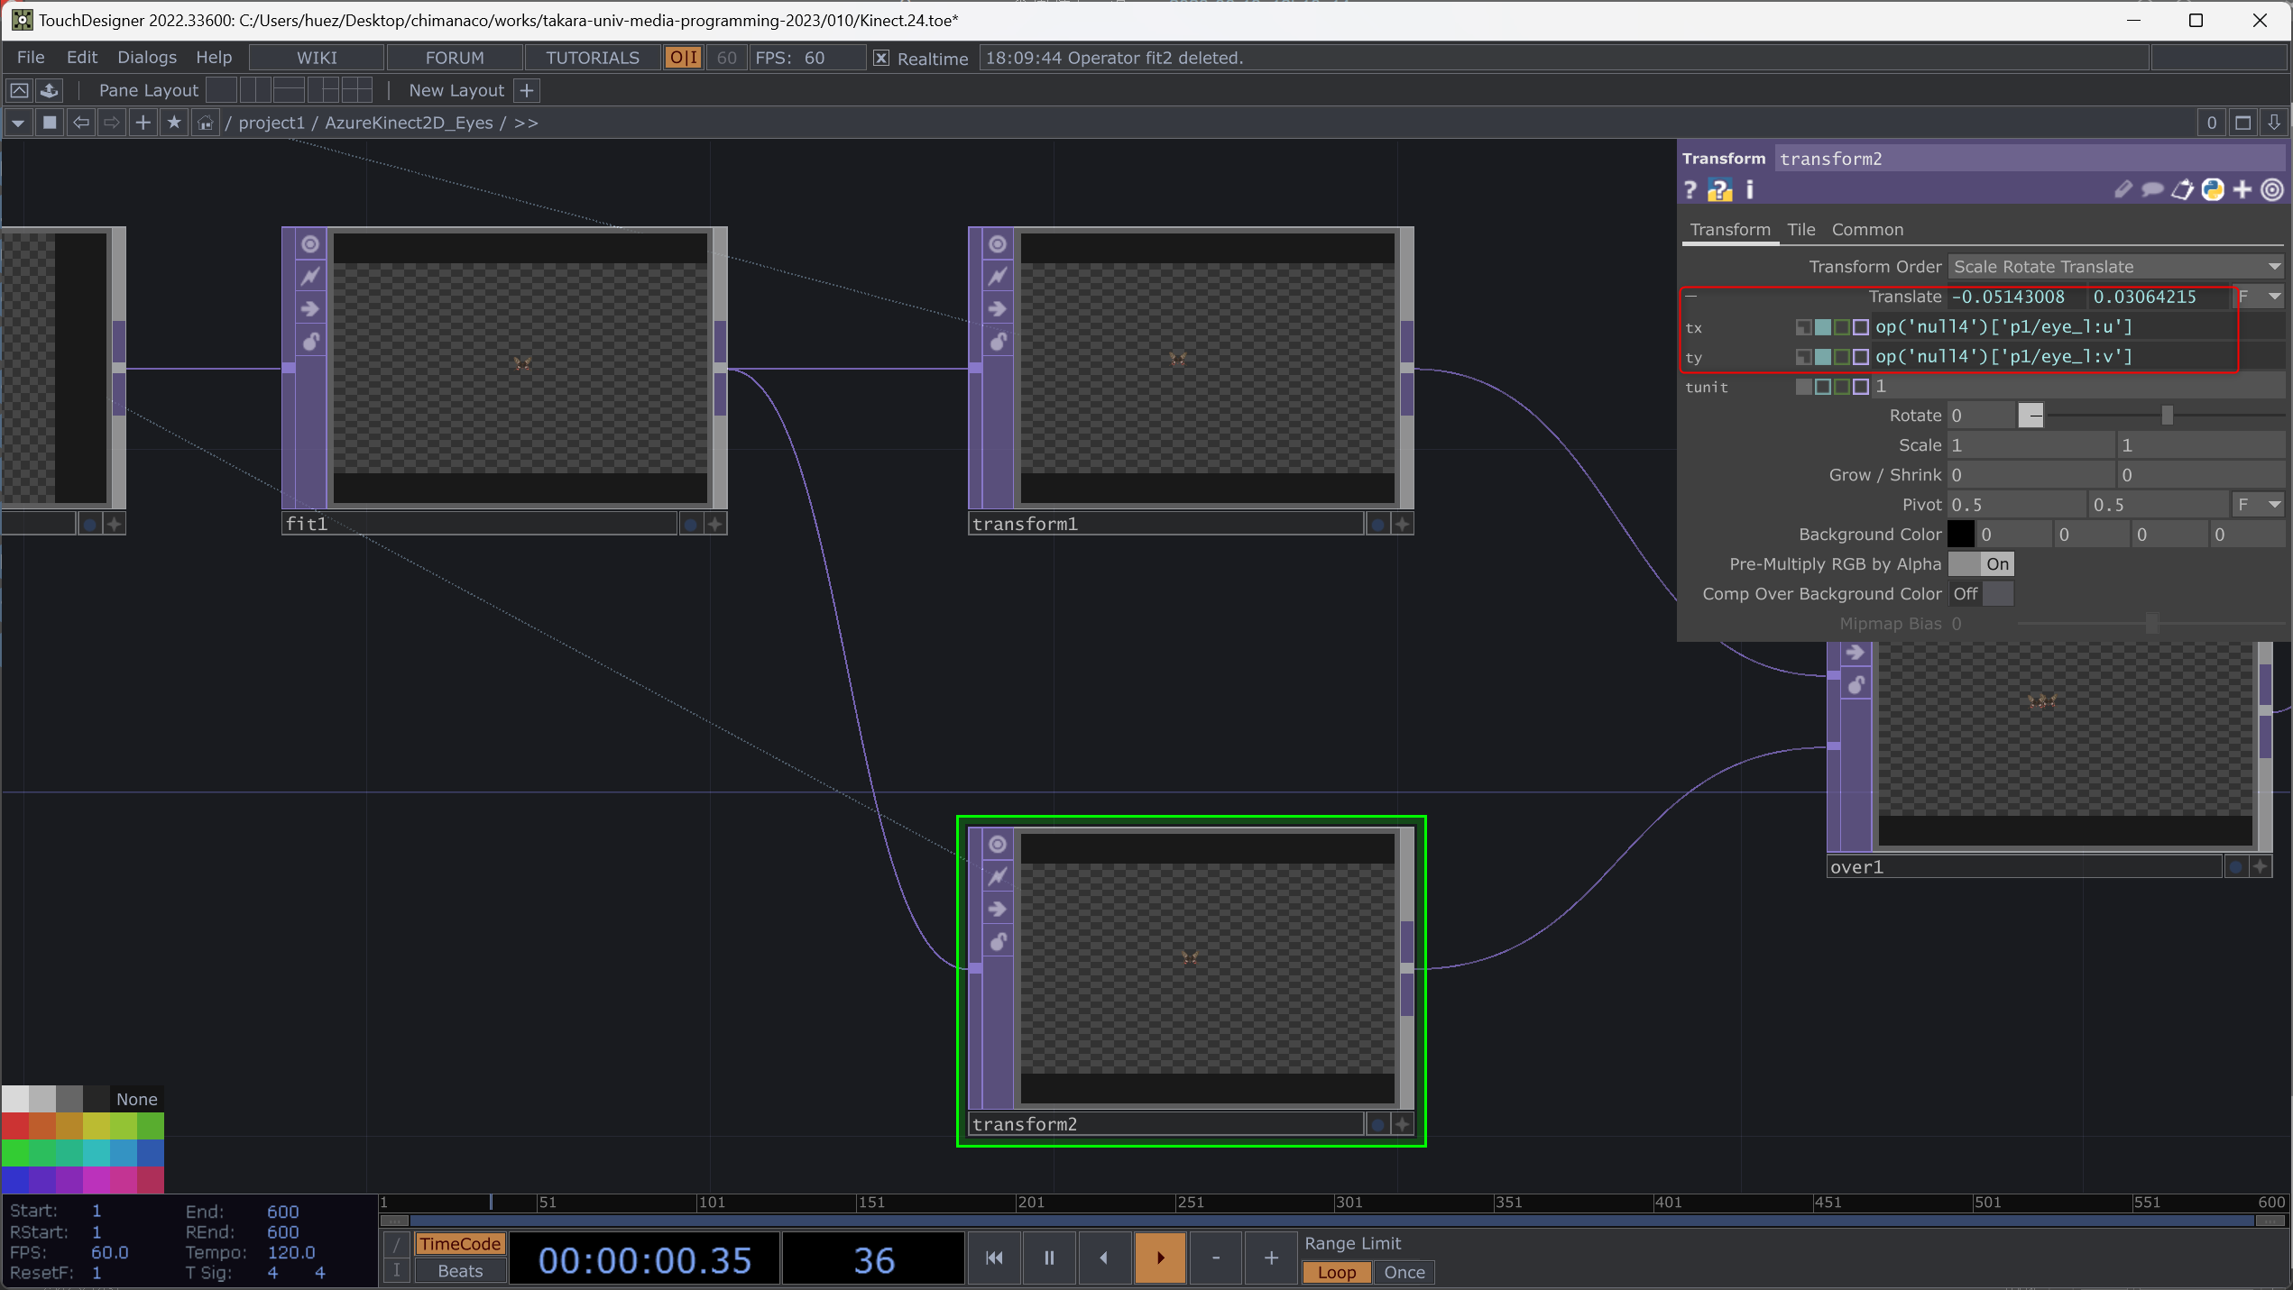
Task: Click the operator info 'i' icon
Action: click(1750, 190)
